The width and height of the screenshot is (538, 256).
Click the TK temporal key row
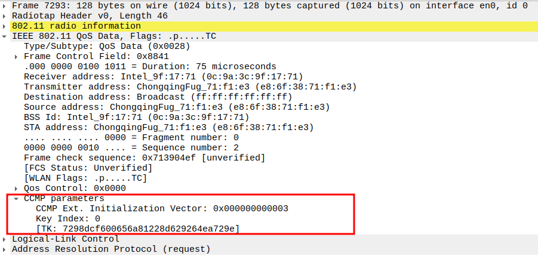[x=138, y=229]
